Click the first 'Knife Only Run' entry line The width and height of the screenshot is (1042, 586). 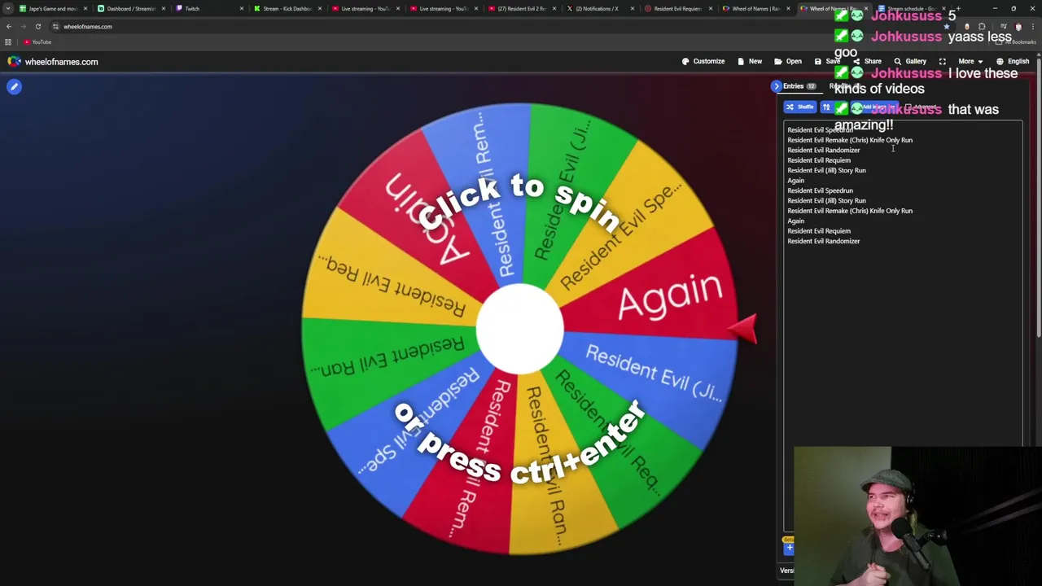(x=849, y=140)
